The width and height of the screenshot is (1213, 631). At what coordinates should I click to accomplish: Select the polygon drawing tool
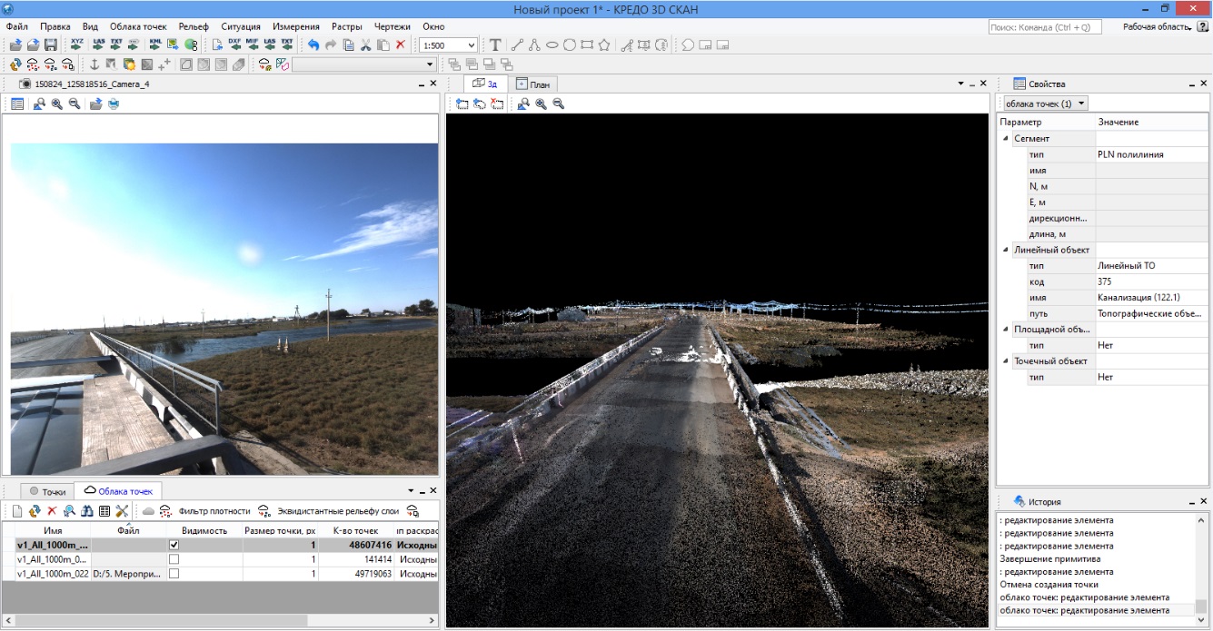click(x=604, y=44)
